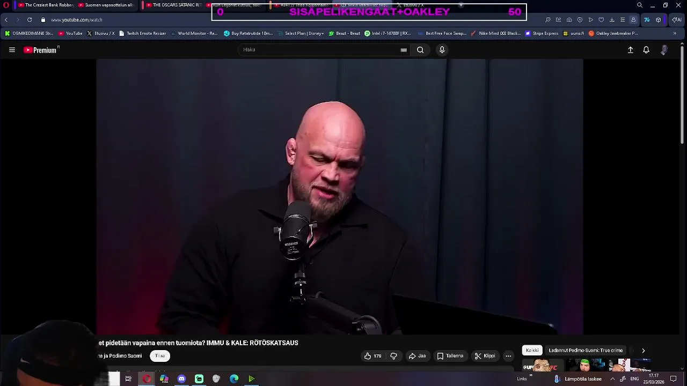Open browser downloads icon
Screen dimensions: 687x386
(612, 20)
